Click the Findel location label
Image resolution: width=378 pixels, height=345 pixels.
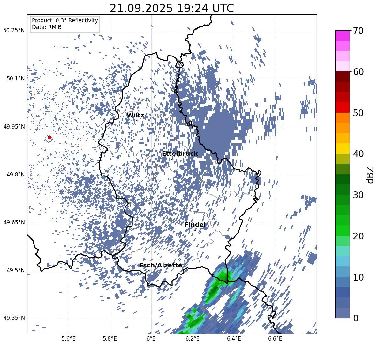[x=195, y=225]
